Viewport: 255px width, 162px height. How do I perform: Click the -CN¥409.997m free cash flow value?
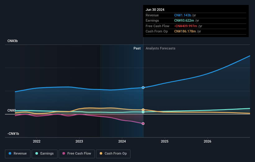tap(185, 26)
